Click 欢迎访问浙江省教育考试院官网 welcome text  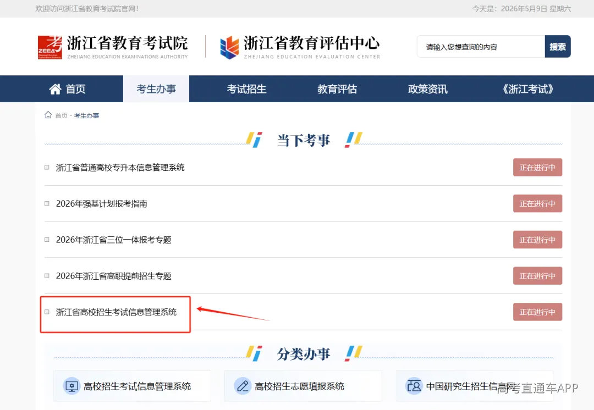pos(87,8)
